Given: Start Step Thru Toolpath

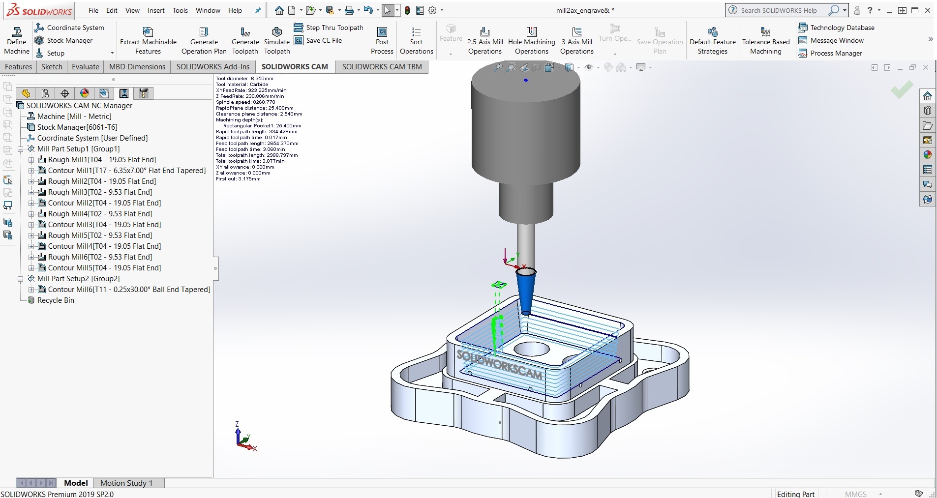Looking at the screenshot, I should coord(329,28).
